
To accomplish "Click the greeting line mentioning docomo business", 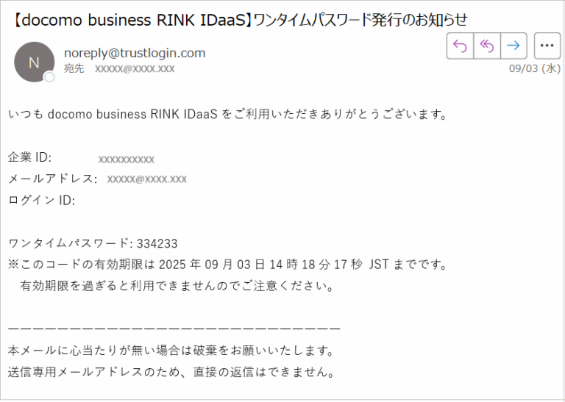I will 228,114.
